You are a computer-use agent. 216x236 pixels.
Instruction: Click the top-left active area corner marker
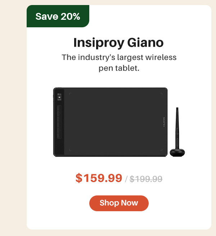[70, 94]
